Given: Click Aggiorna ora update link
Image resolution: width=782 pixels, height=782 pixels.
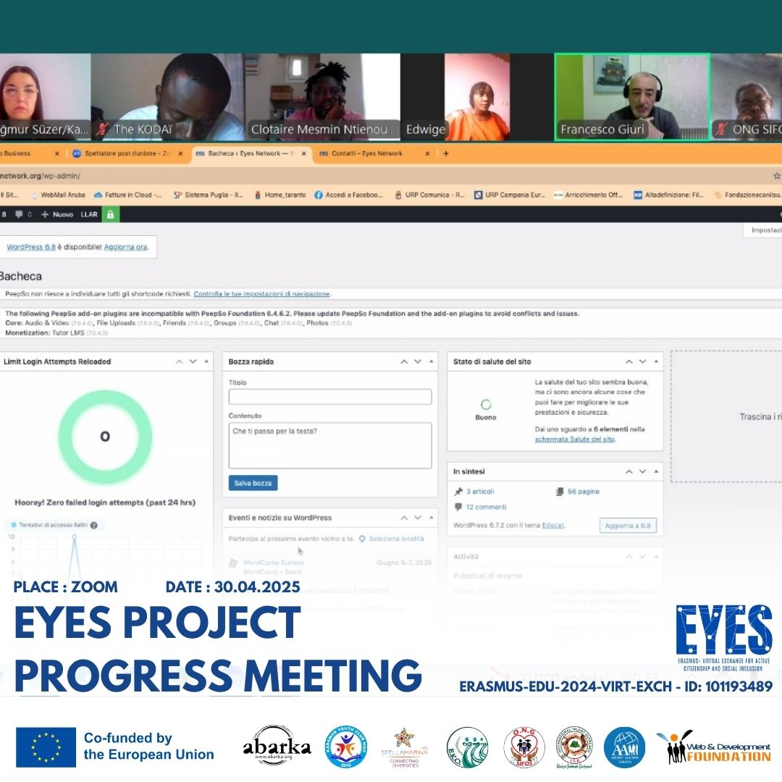Looking at the screenshot, I should coord(126,247).
